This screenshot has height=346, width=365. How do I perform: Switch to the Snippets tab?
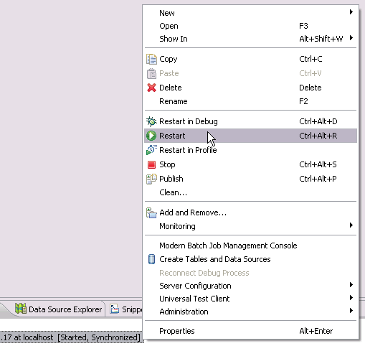(125, 309)
